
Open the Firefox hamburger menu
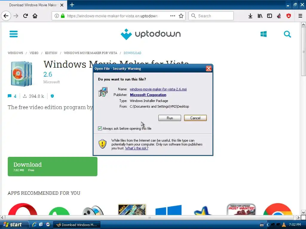[300, 16]
